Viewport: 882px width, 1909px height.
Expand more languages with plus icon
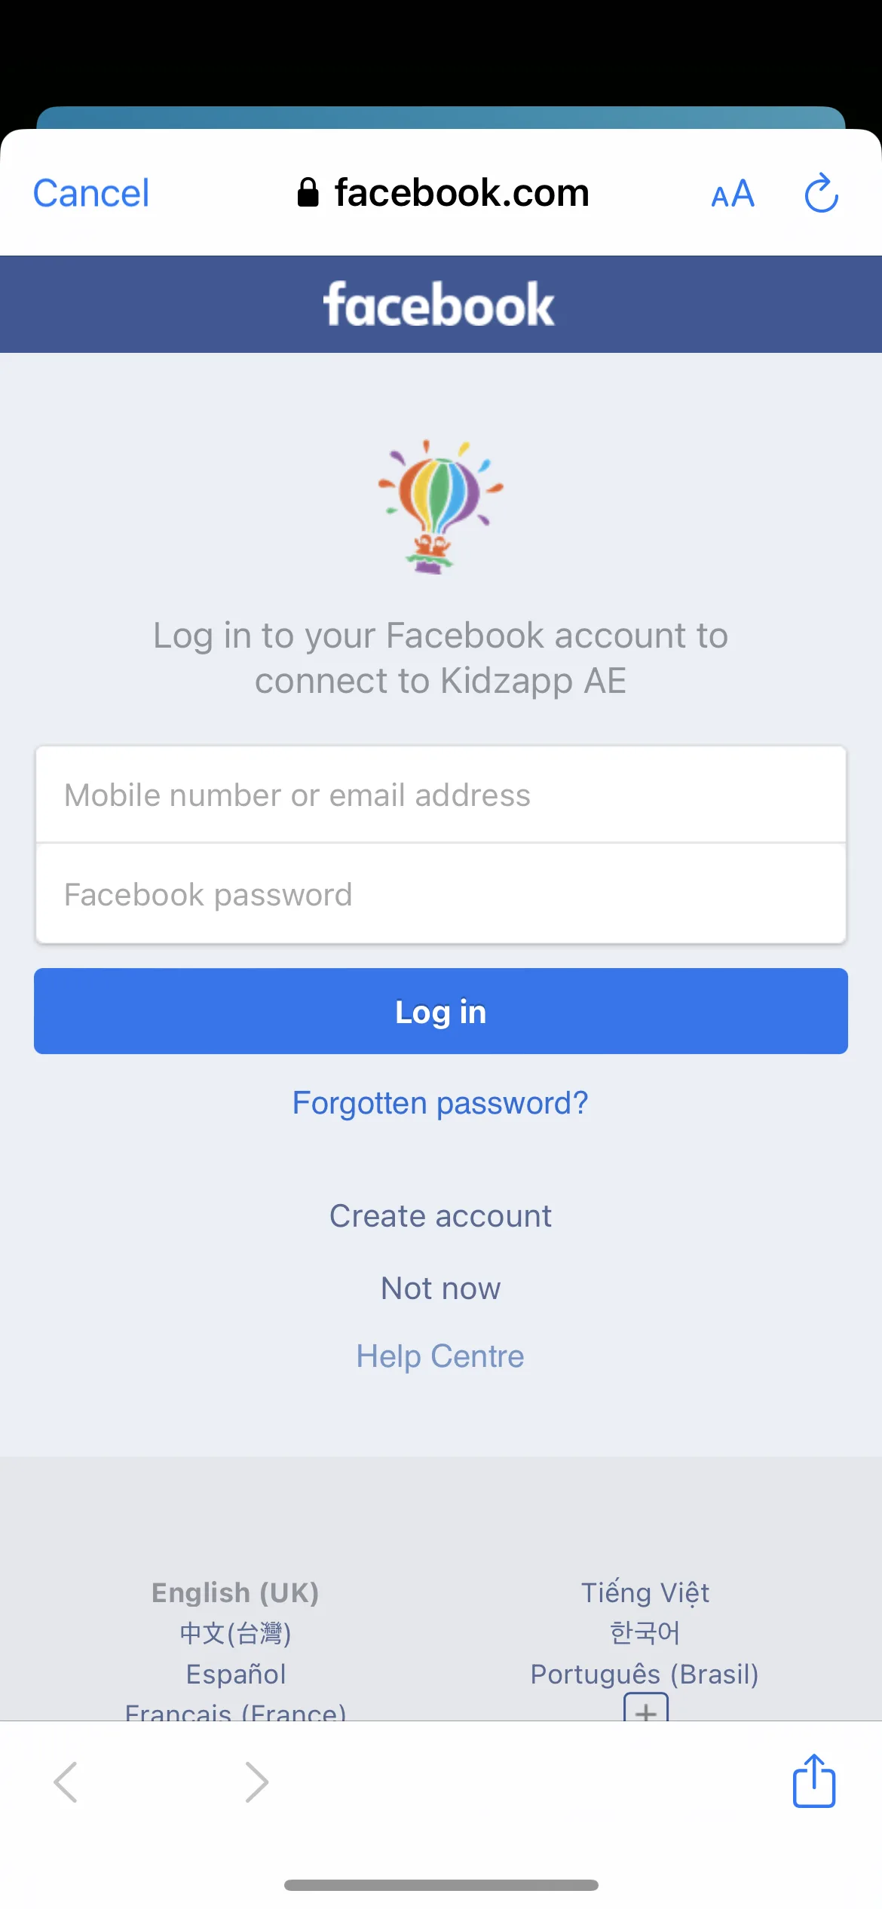646,1707
